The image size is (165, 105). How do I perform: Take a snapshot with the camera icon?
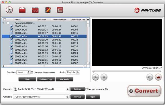tap(150, 77)
